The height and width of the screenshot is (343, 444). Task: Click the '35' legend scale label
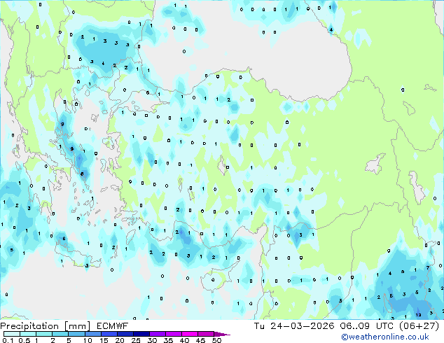[168, 340]
